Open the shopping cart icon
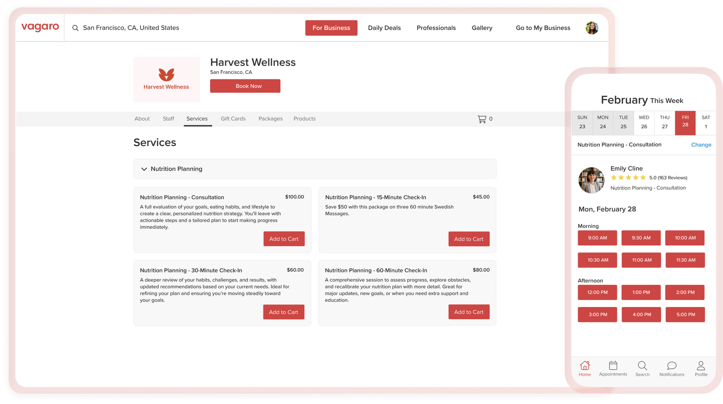723x404 pixels. click(482, 119)
